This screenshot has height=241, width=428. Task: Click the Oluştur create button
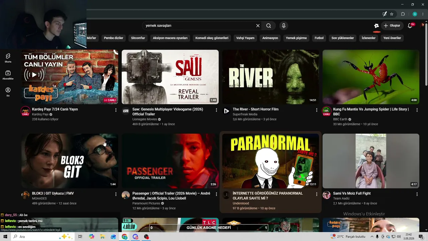[392, 26]
